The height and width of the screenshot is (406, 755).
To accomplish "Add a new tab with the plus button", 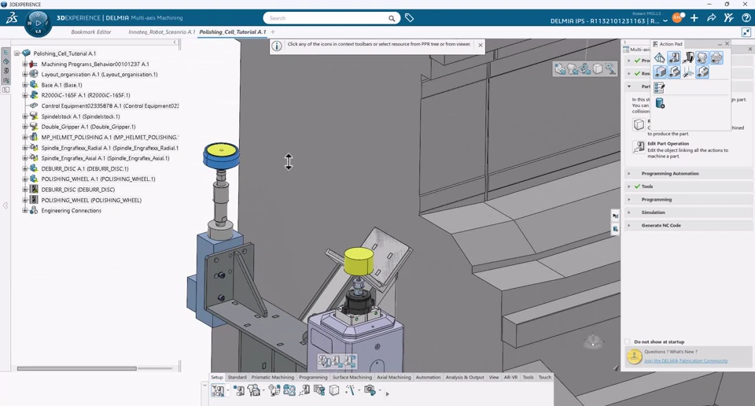I will click(x=273, y=31).
